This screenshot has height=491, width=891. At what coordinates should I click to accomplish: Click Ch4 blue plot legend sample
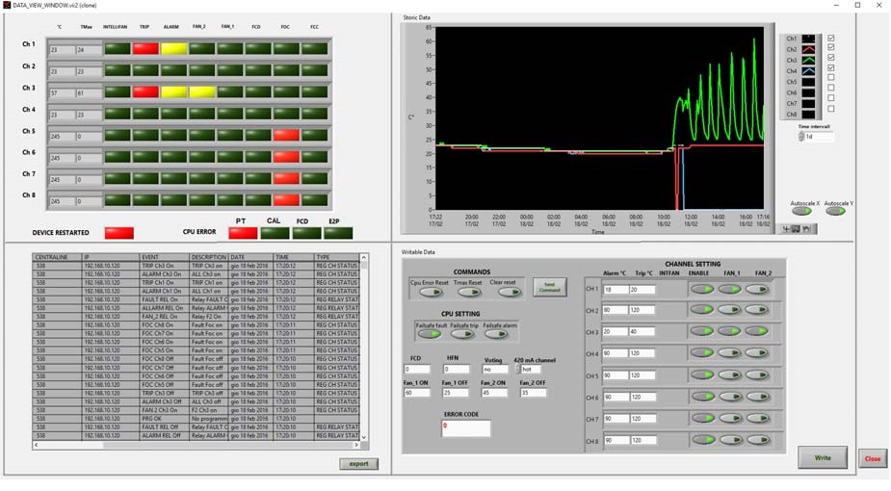pyautogui.click(x=808, y=71)
